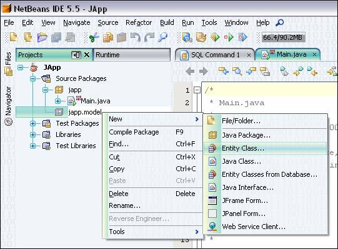
Task: Click the Find magnifier in main toolbar
Action: pos(162,37)
